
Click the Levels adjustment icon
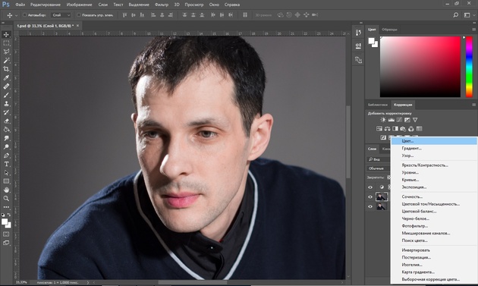click(391, 120)
